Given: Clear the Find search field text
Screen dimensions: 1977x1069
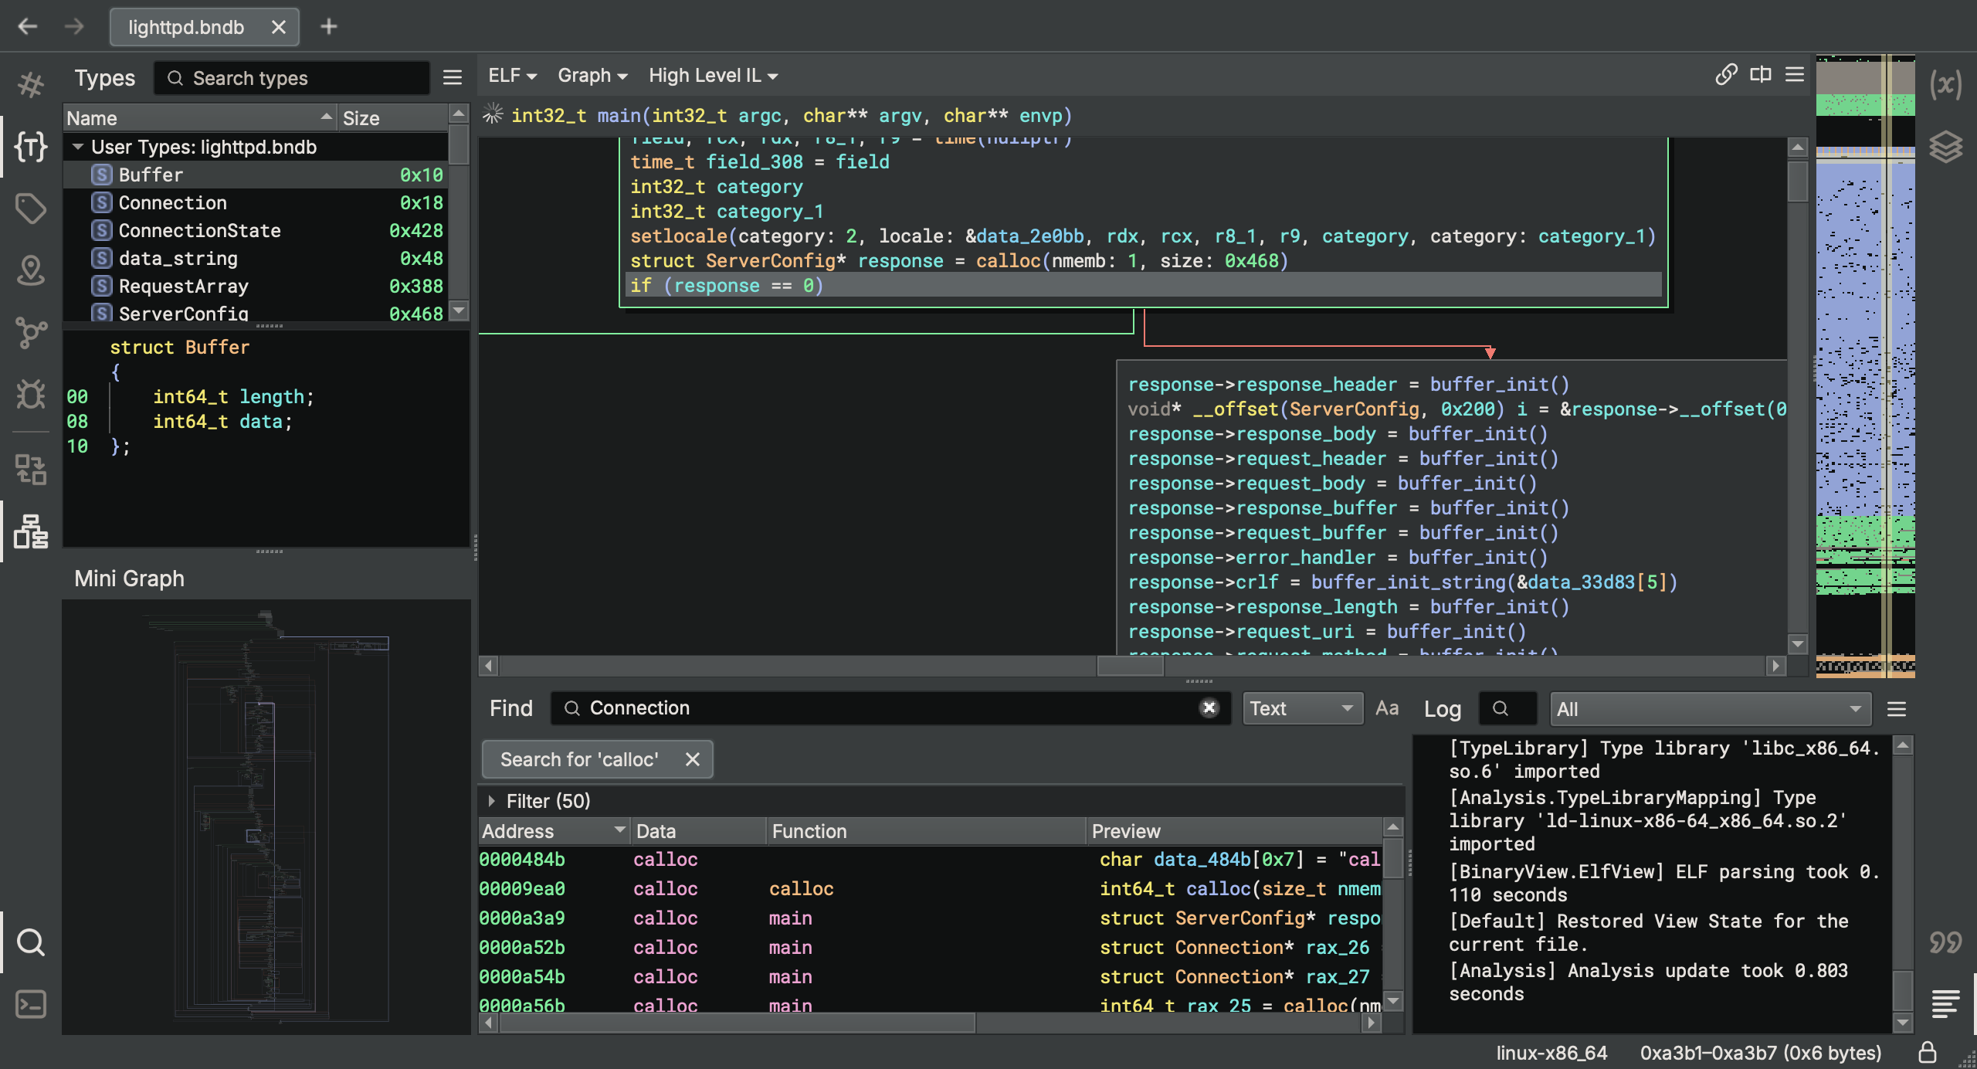Looking at the screenshot, I should coord(1209,708).
